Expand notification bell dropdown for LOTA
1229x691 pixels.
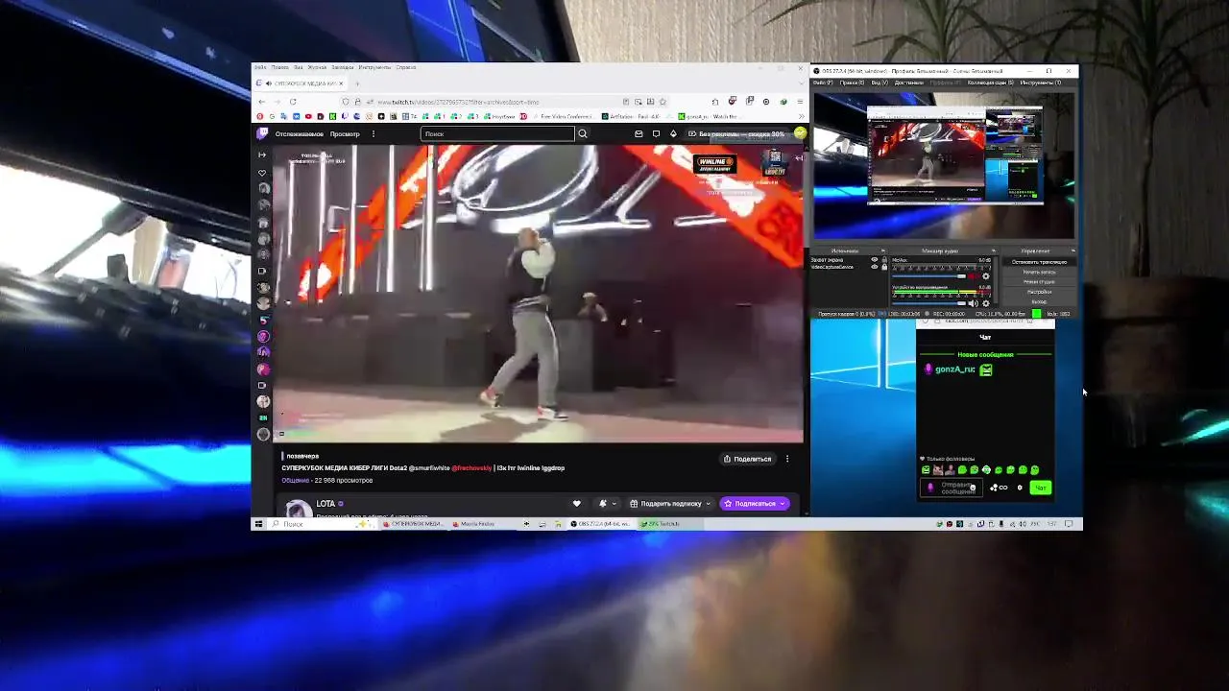pyautogui.click(x=614, y=503)
